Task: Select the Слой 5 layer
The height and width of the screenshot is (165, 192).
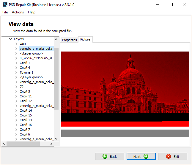Action: coord(25,91)
